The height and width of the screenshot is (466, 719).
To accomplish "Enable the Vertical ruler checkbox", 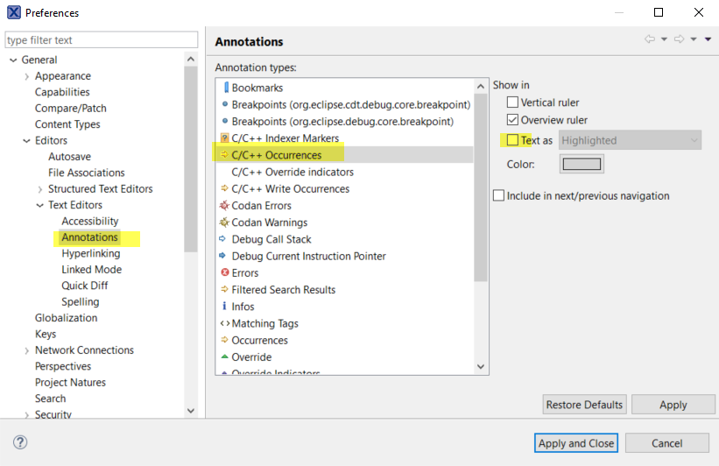I will [513, 102].
